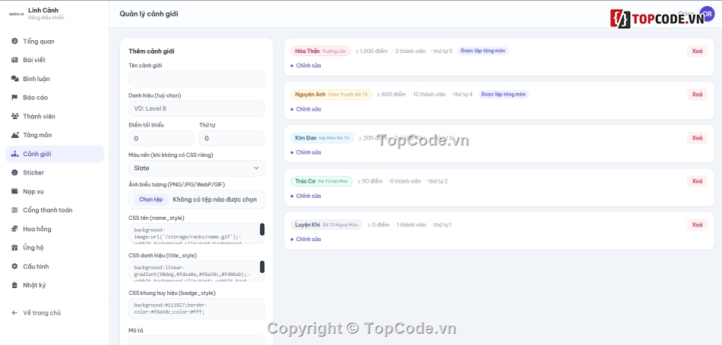Open Tổng quan menu item
The height and width of the screenshot is (345, 722).
(39, 42)
